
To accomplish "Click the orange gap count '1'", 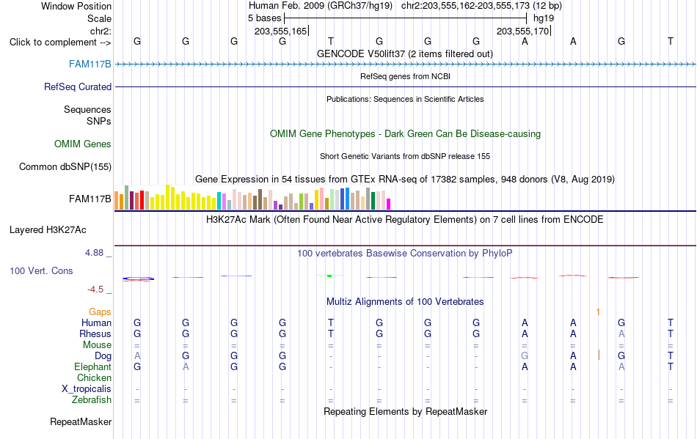I will 598,312.
